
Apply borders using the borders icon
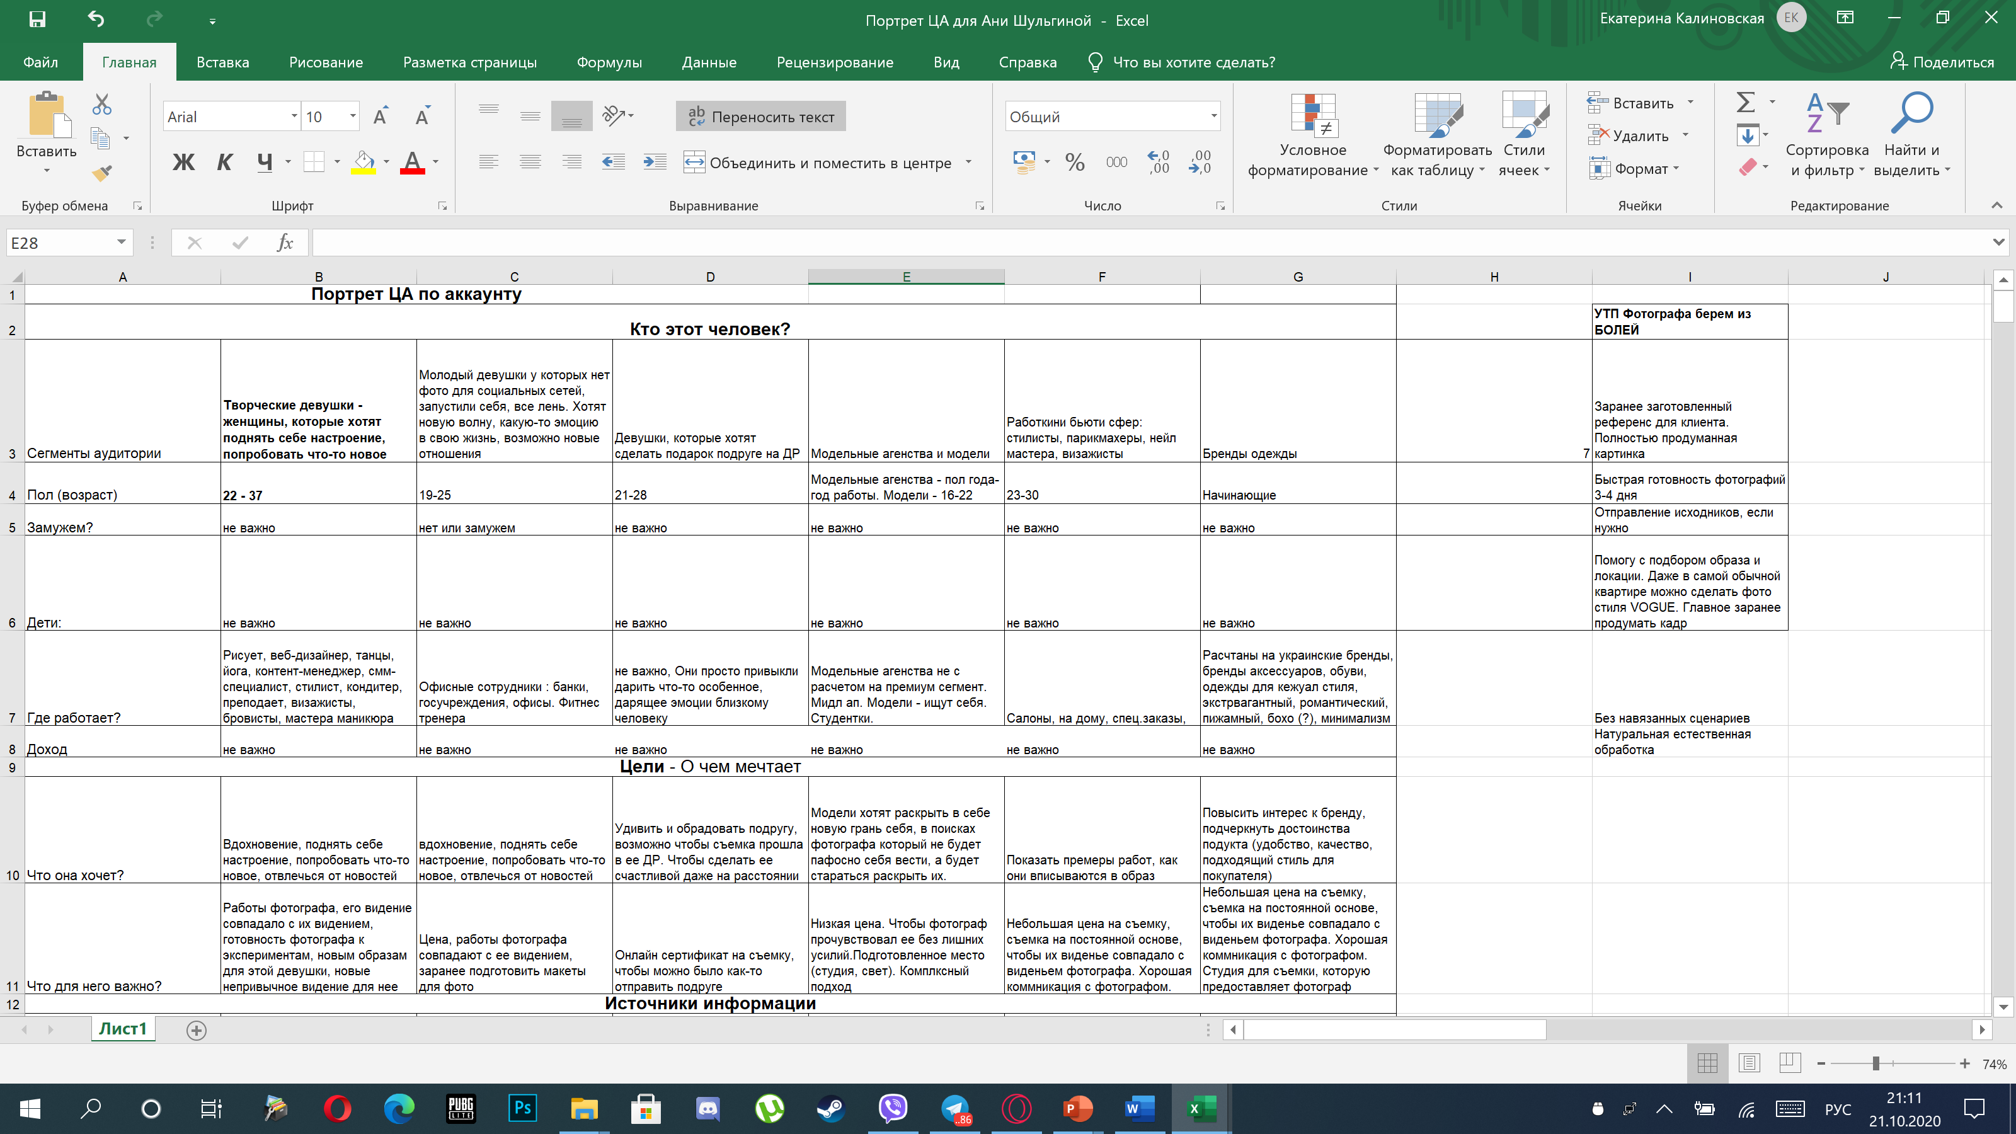coord(314,162)
